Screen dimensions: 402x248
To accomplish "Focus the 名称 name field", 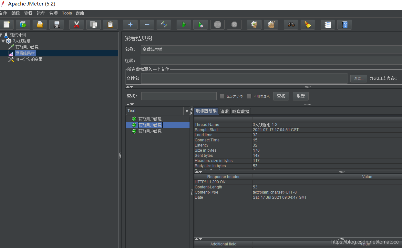I will [x=271, y=49].
